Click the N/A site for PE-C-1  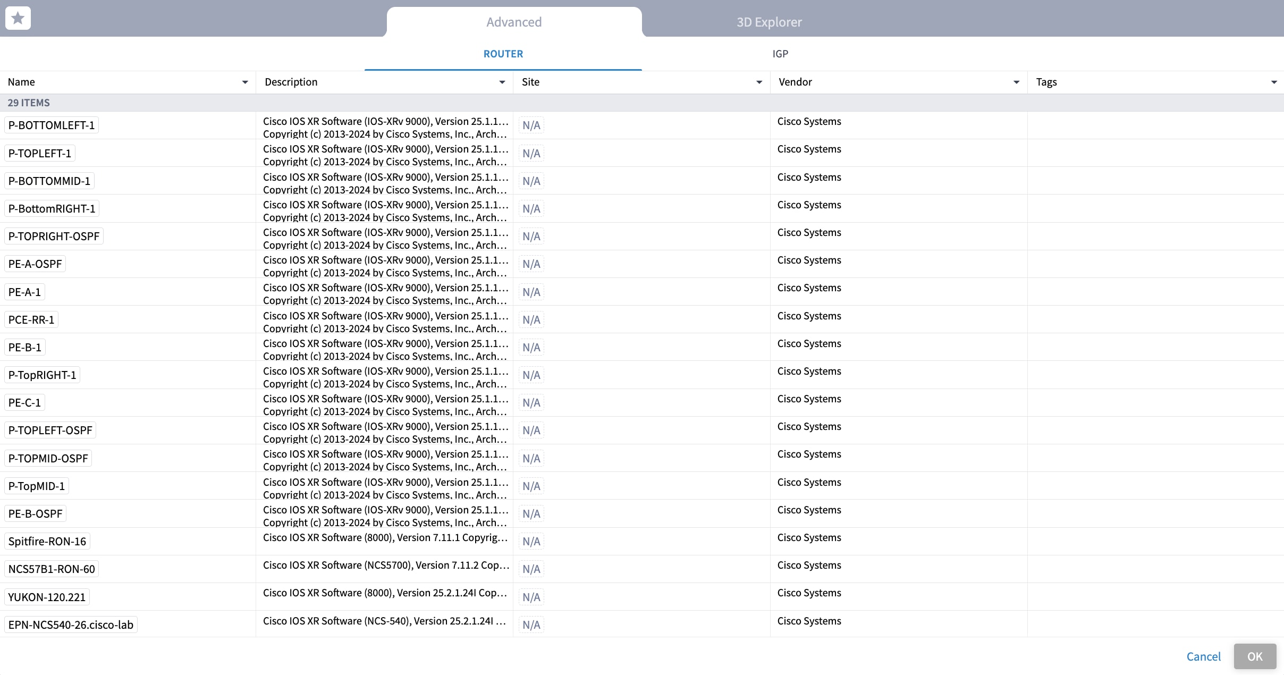point(531,403)
